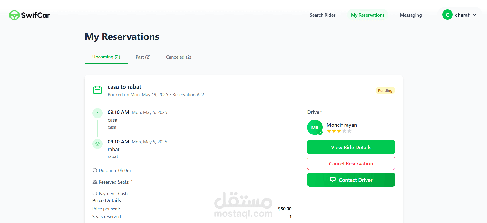
Task: Click the View Ride Details button
Action: coord(351,147)
